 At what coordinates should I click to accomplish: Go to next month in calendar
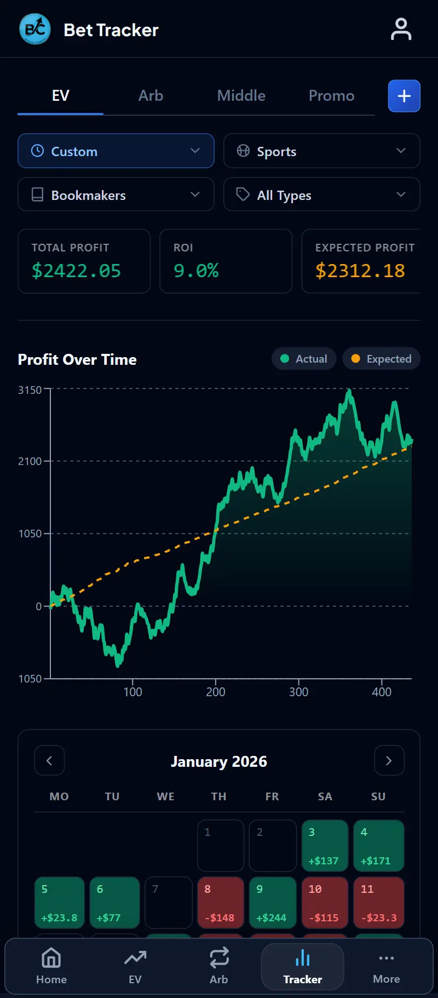(389, 760)
